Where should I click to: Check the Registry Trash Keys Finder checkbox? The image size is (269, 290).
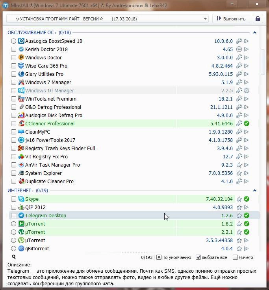click(x=13, y=148)
